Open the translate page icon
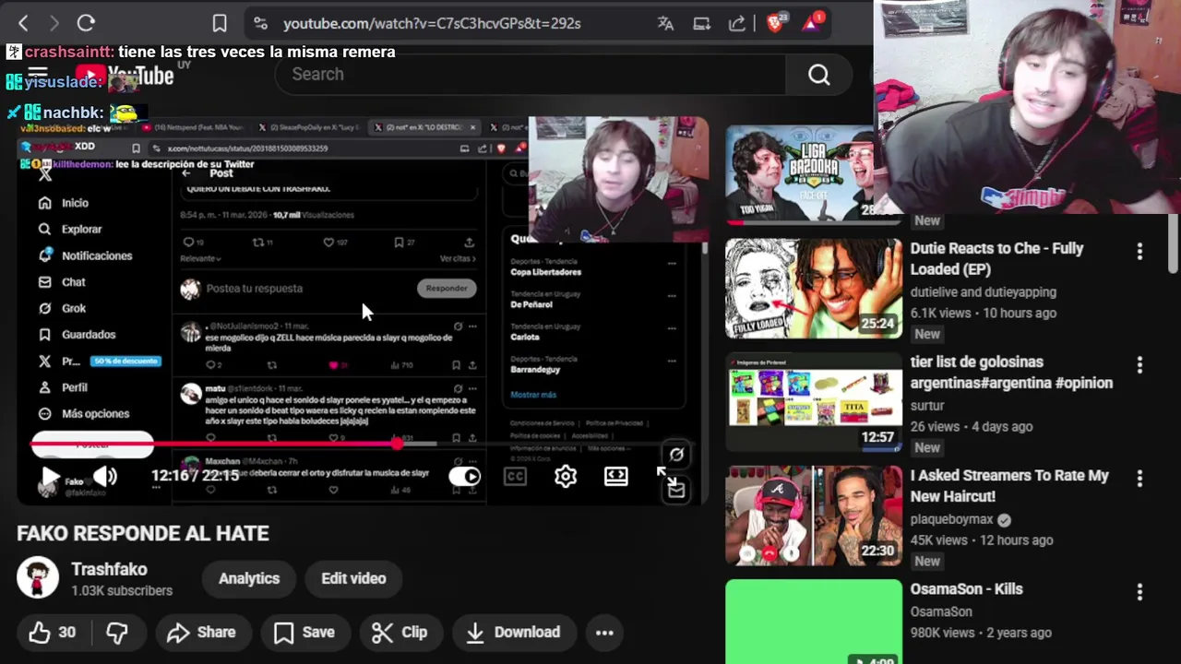Screen dimensions: 1181x664 pyautogui.click(x=665, y=23)
